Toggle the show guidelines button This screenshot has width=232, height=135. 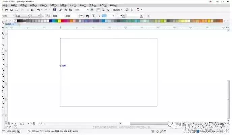(x=108, y=10)
